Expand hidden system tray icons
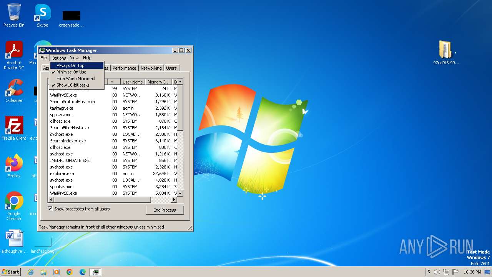492x277 pixels. coord(429,272)
